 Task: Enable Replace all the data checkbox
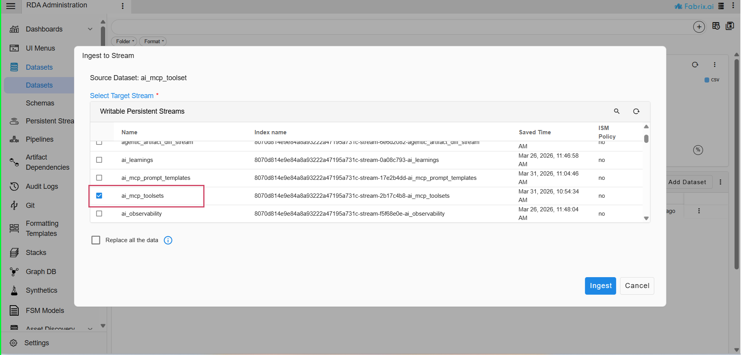[96, 240]
